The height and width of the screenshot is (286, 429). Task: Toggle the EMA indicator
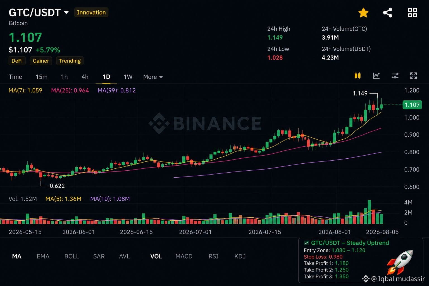[x=43, y=256]
